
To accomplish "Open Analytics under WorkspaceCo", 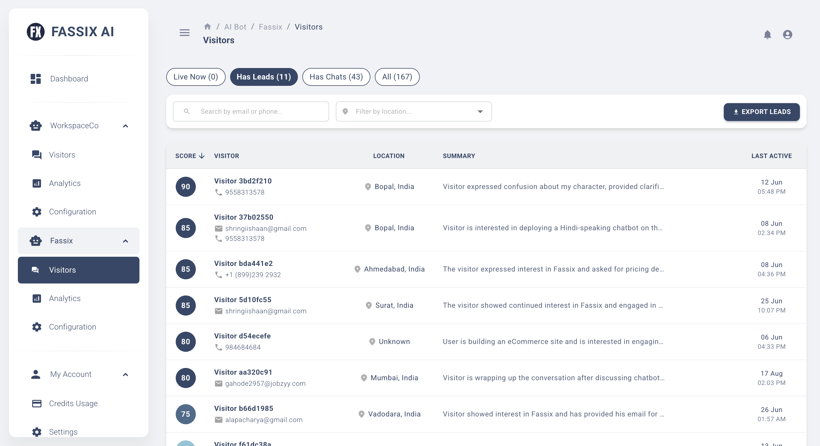I will click(65, 183).
